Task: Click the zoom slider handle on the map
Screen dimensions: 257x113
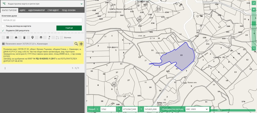Action: [254, 23]
